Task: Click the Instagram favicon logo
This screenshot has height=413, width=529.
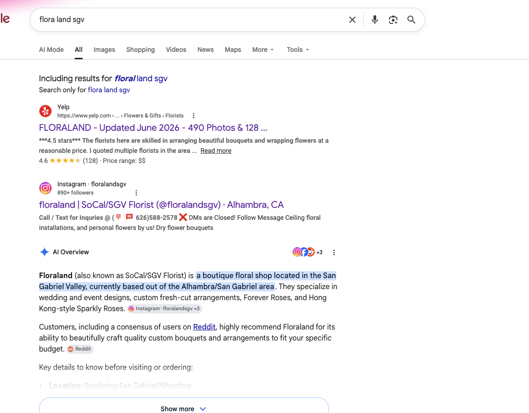Action: click(45, 188)
